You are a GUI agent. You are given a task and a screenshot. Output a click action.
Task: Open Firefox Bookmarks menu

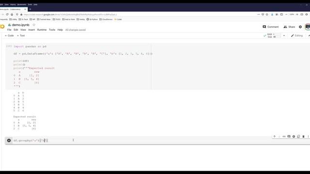pyautogui.click(x=22, y=4)
